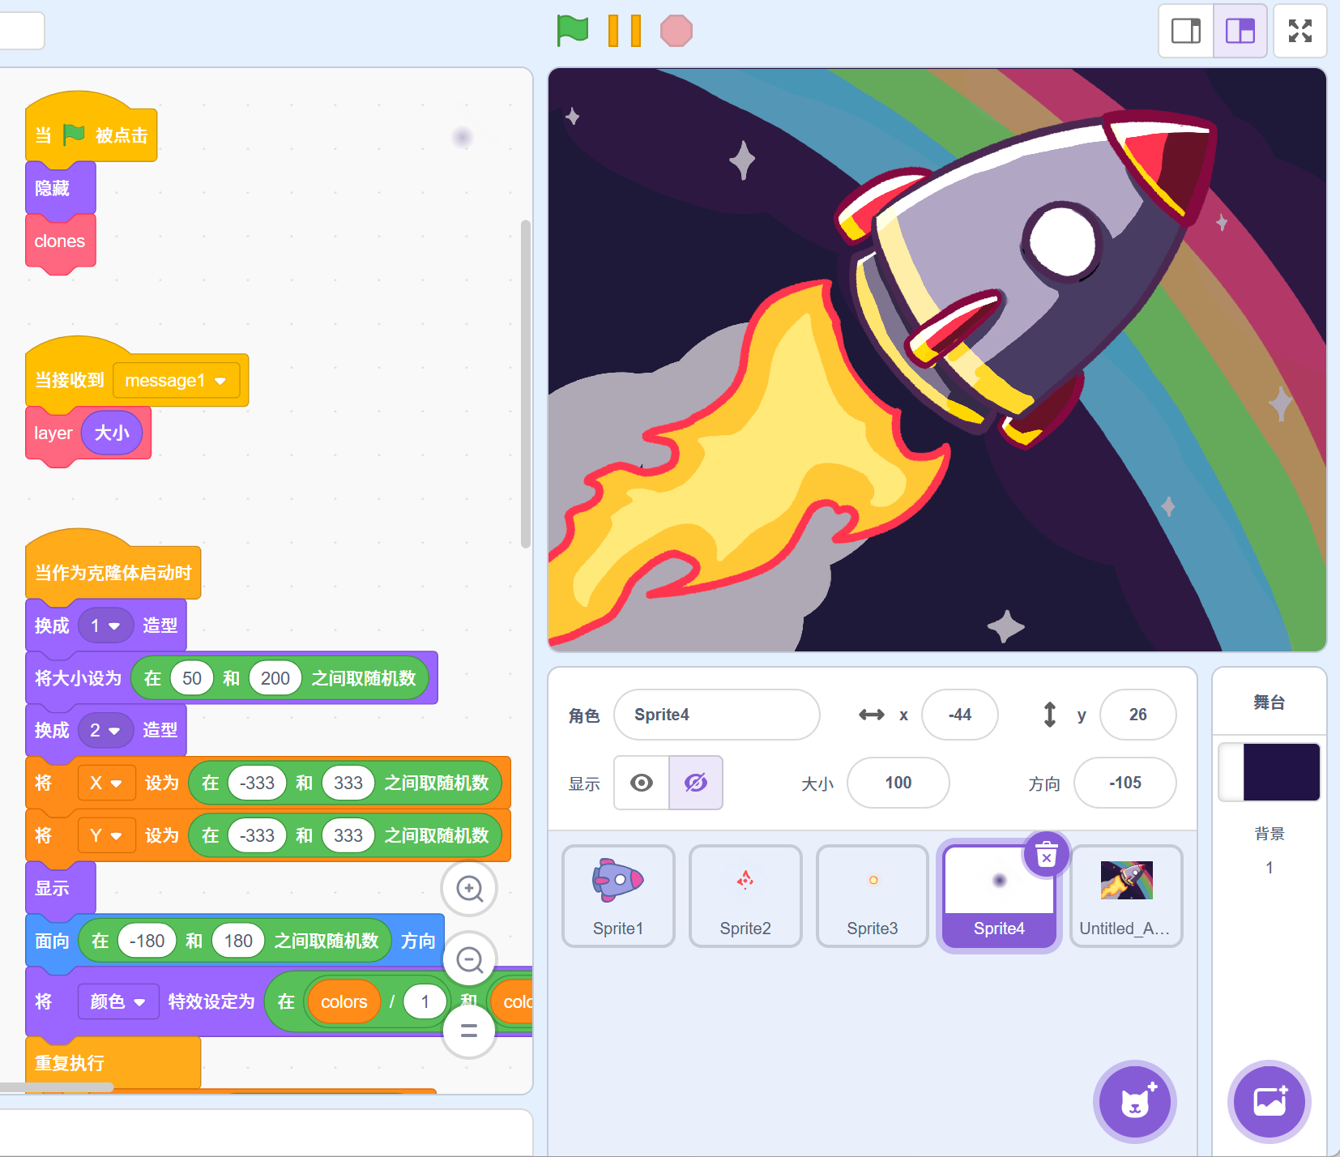Enter full screen stage mode
The width and height of the screenshot is (1340, 1157).
[x=1299, y=31]
